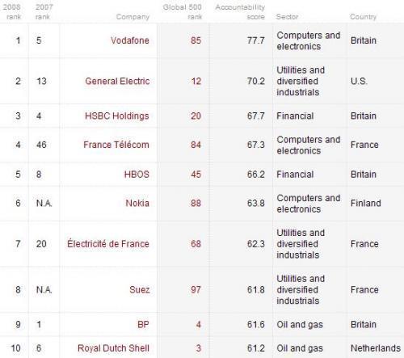Click the BP company link
Viewport: 404px width, 358px height.
pos(143,324)
